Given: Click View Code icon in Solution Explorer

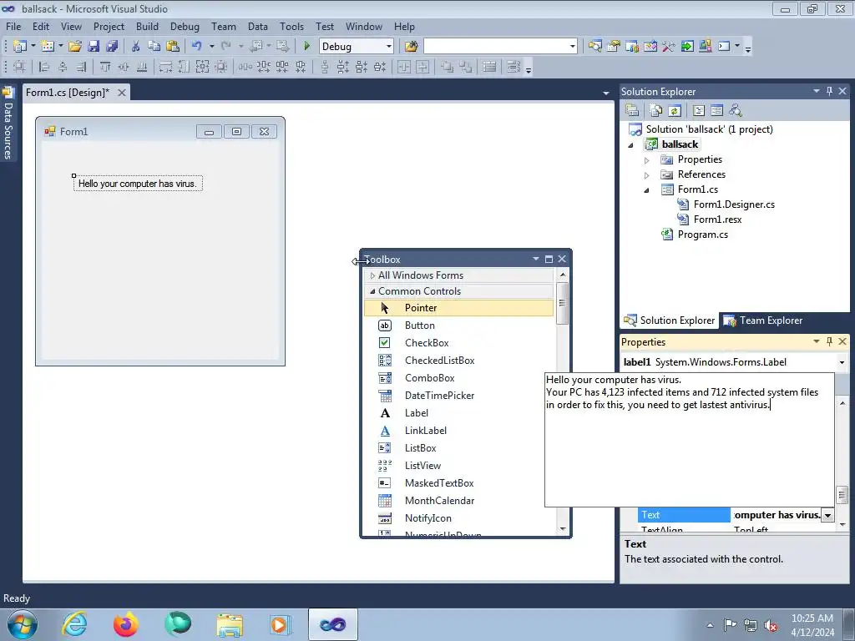Looking at the screenshot, I should click(x=699, y=111).
